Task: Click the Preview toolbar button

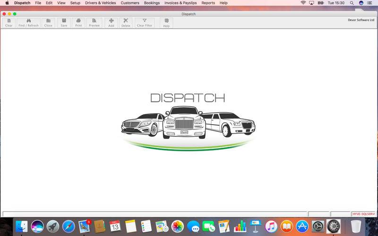Action: pyautogui.click(x=94, y=23)
